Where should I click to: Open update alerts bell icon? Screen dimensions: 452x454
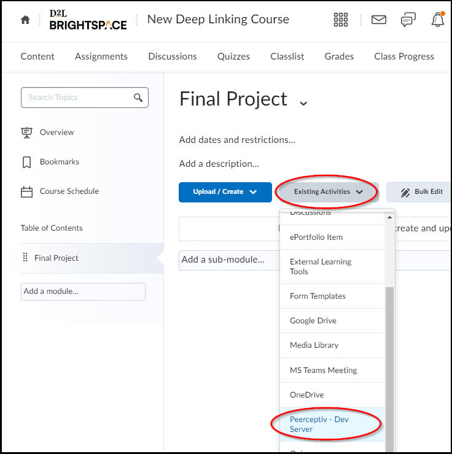pos(438,20)
